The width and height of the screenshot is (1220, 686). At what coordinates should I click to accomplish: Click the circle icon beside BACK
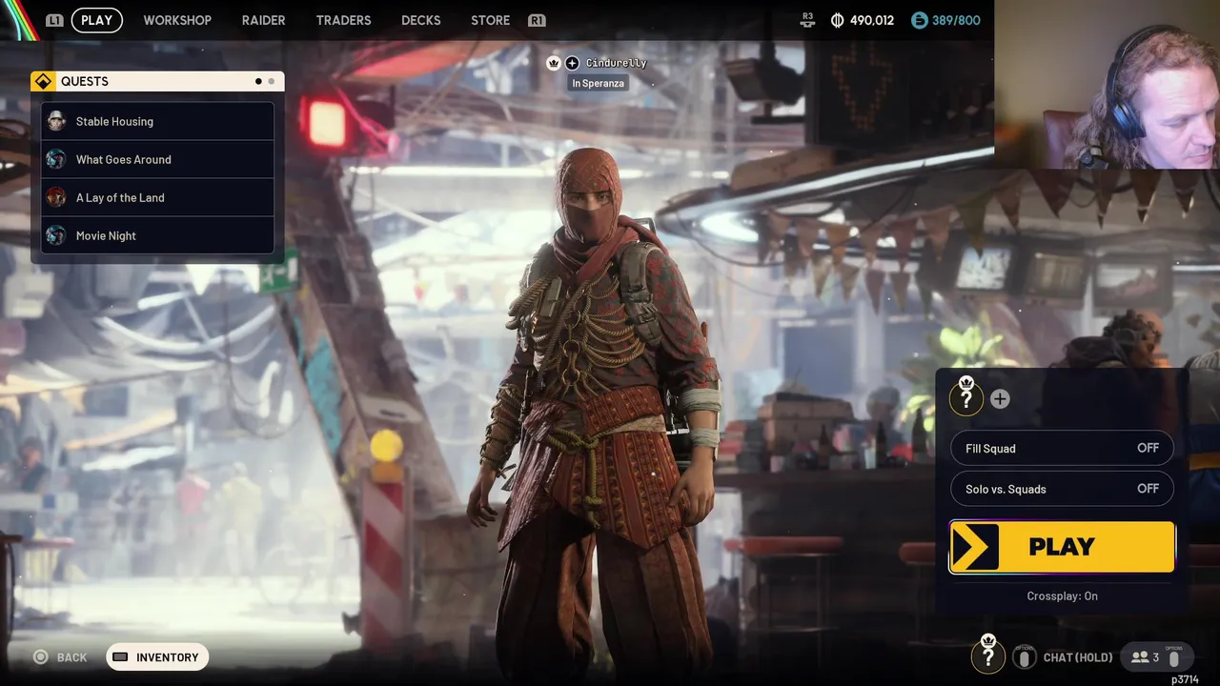(x=41, y=657)
